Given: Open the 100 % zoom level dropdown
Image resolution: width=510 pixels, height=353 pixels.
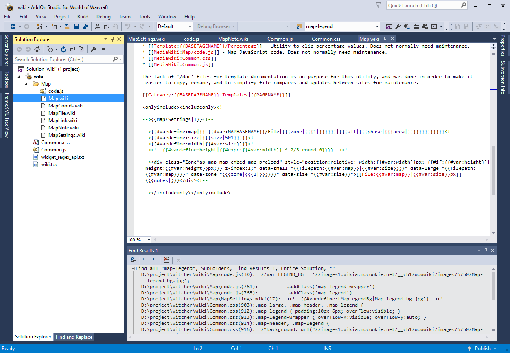Looking at the screenshot, I should click(149, 240).
